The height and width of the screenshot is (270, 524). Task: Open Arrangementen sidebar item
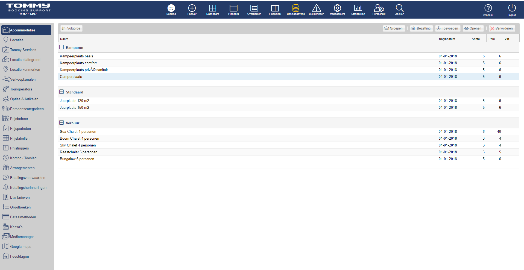[x=26, y=168]
